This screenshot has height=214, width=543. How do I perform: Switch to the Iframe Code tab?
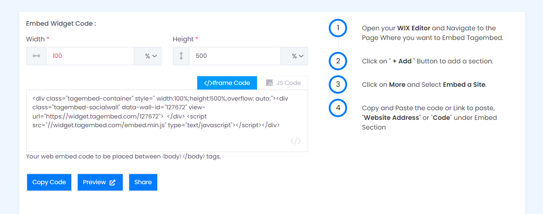click(227, 83)
